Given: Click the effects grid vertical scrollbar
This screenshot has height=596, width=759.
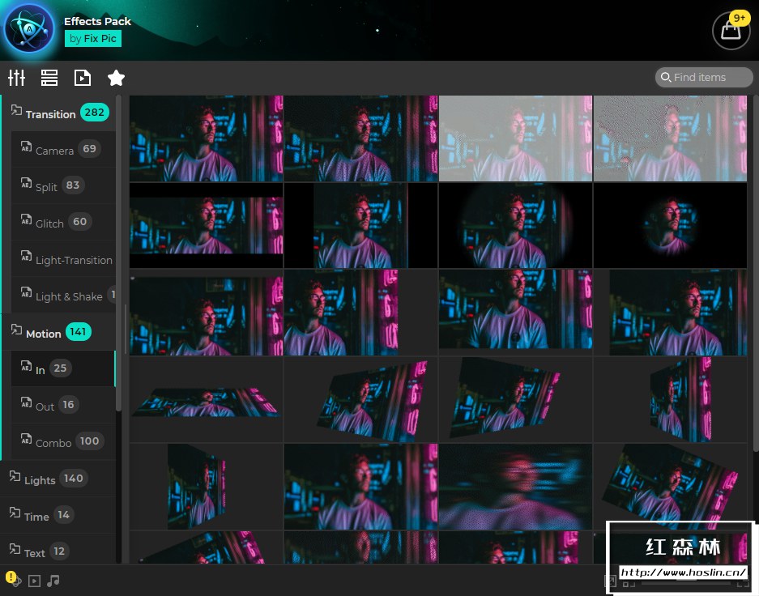Looking at the screenshot, I should (756, 274).
